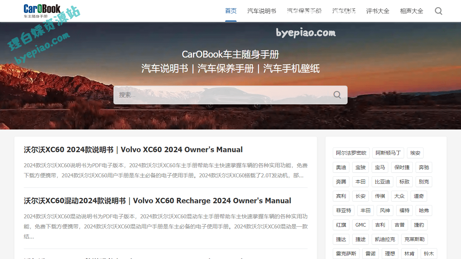Select the 奔腾 brand tag
461x259 pixels.
pyautogui.click(x=341, y=182)
